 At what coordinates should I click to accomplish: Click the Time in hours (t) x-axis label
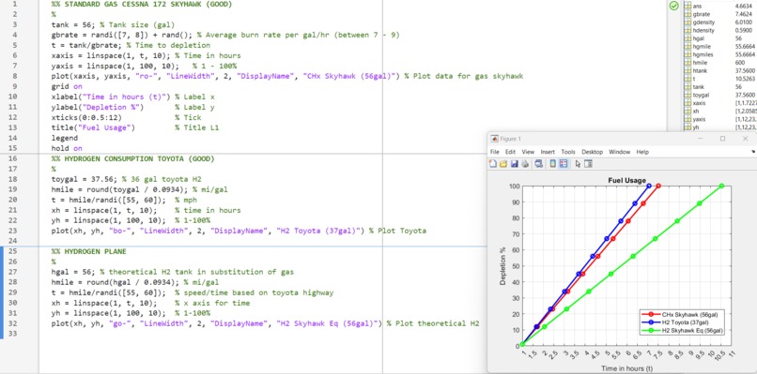click(x=626, y=368)
